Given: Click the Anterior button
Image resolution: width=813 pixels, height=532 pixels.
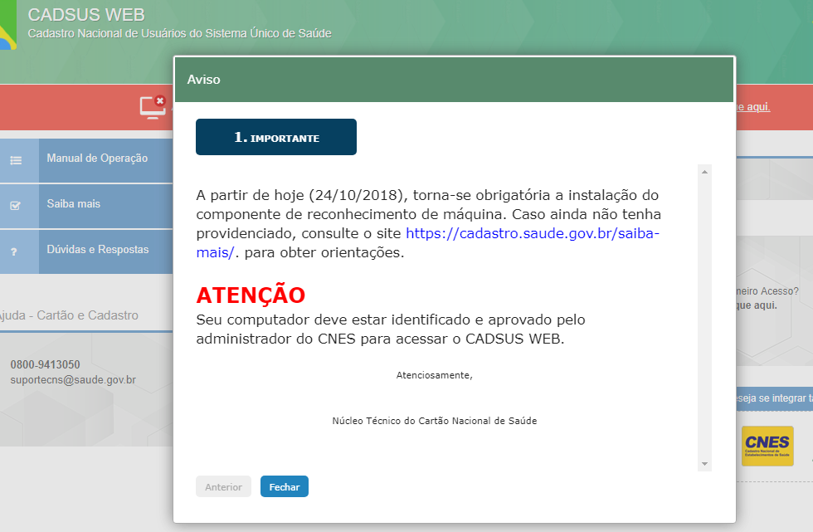Looking at the screenshot, I should point(223,487).
